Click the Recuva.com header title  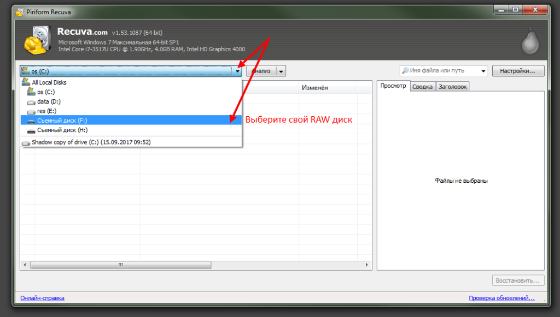(83, 32)
